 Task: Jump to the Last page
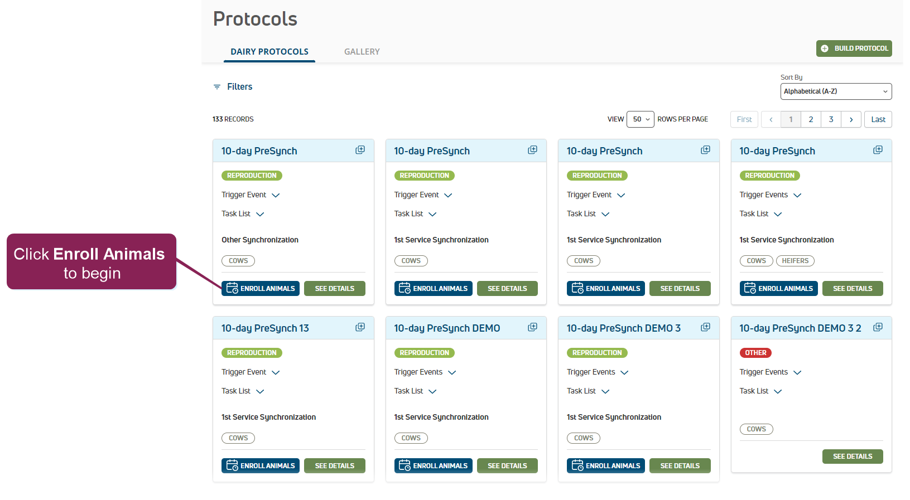[x=878, y=119]
